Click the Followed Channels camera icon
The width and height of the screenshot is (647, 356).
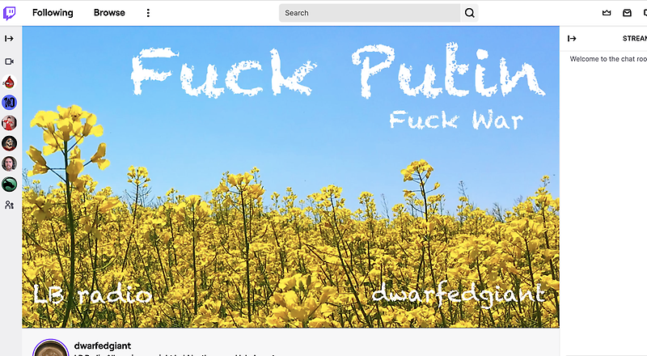click(10, 61)
